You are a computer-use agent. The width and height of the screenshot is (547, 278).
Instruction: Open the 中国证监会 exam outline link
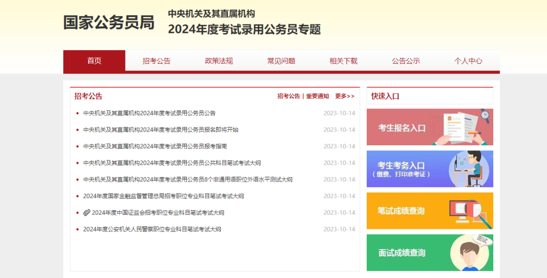tap(158, 213)
